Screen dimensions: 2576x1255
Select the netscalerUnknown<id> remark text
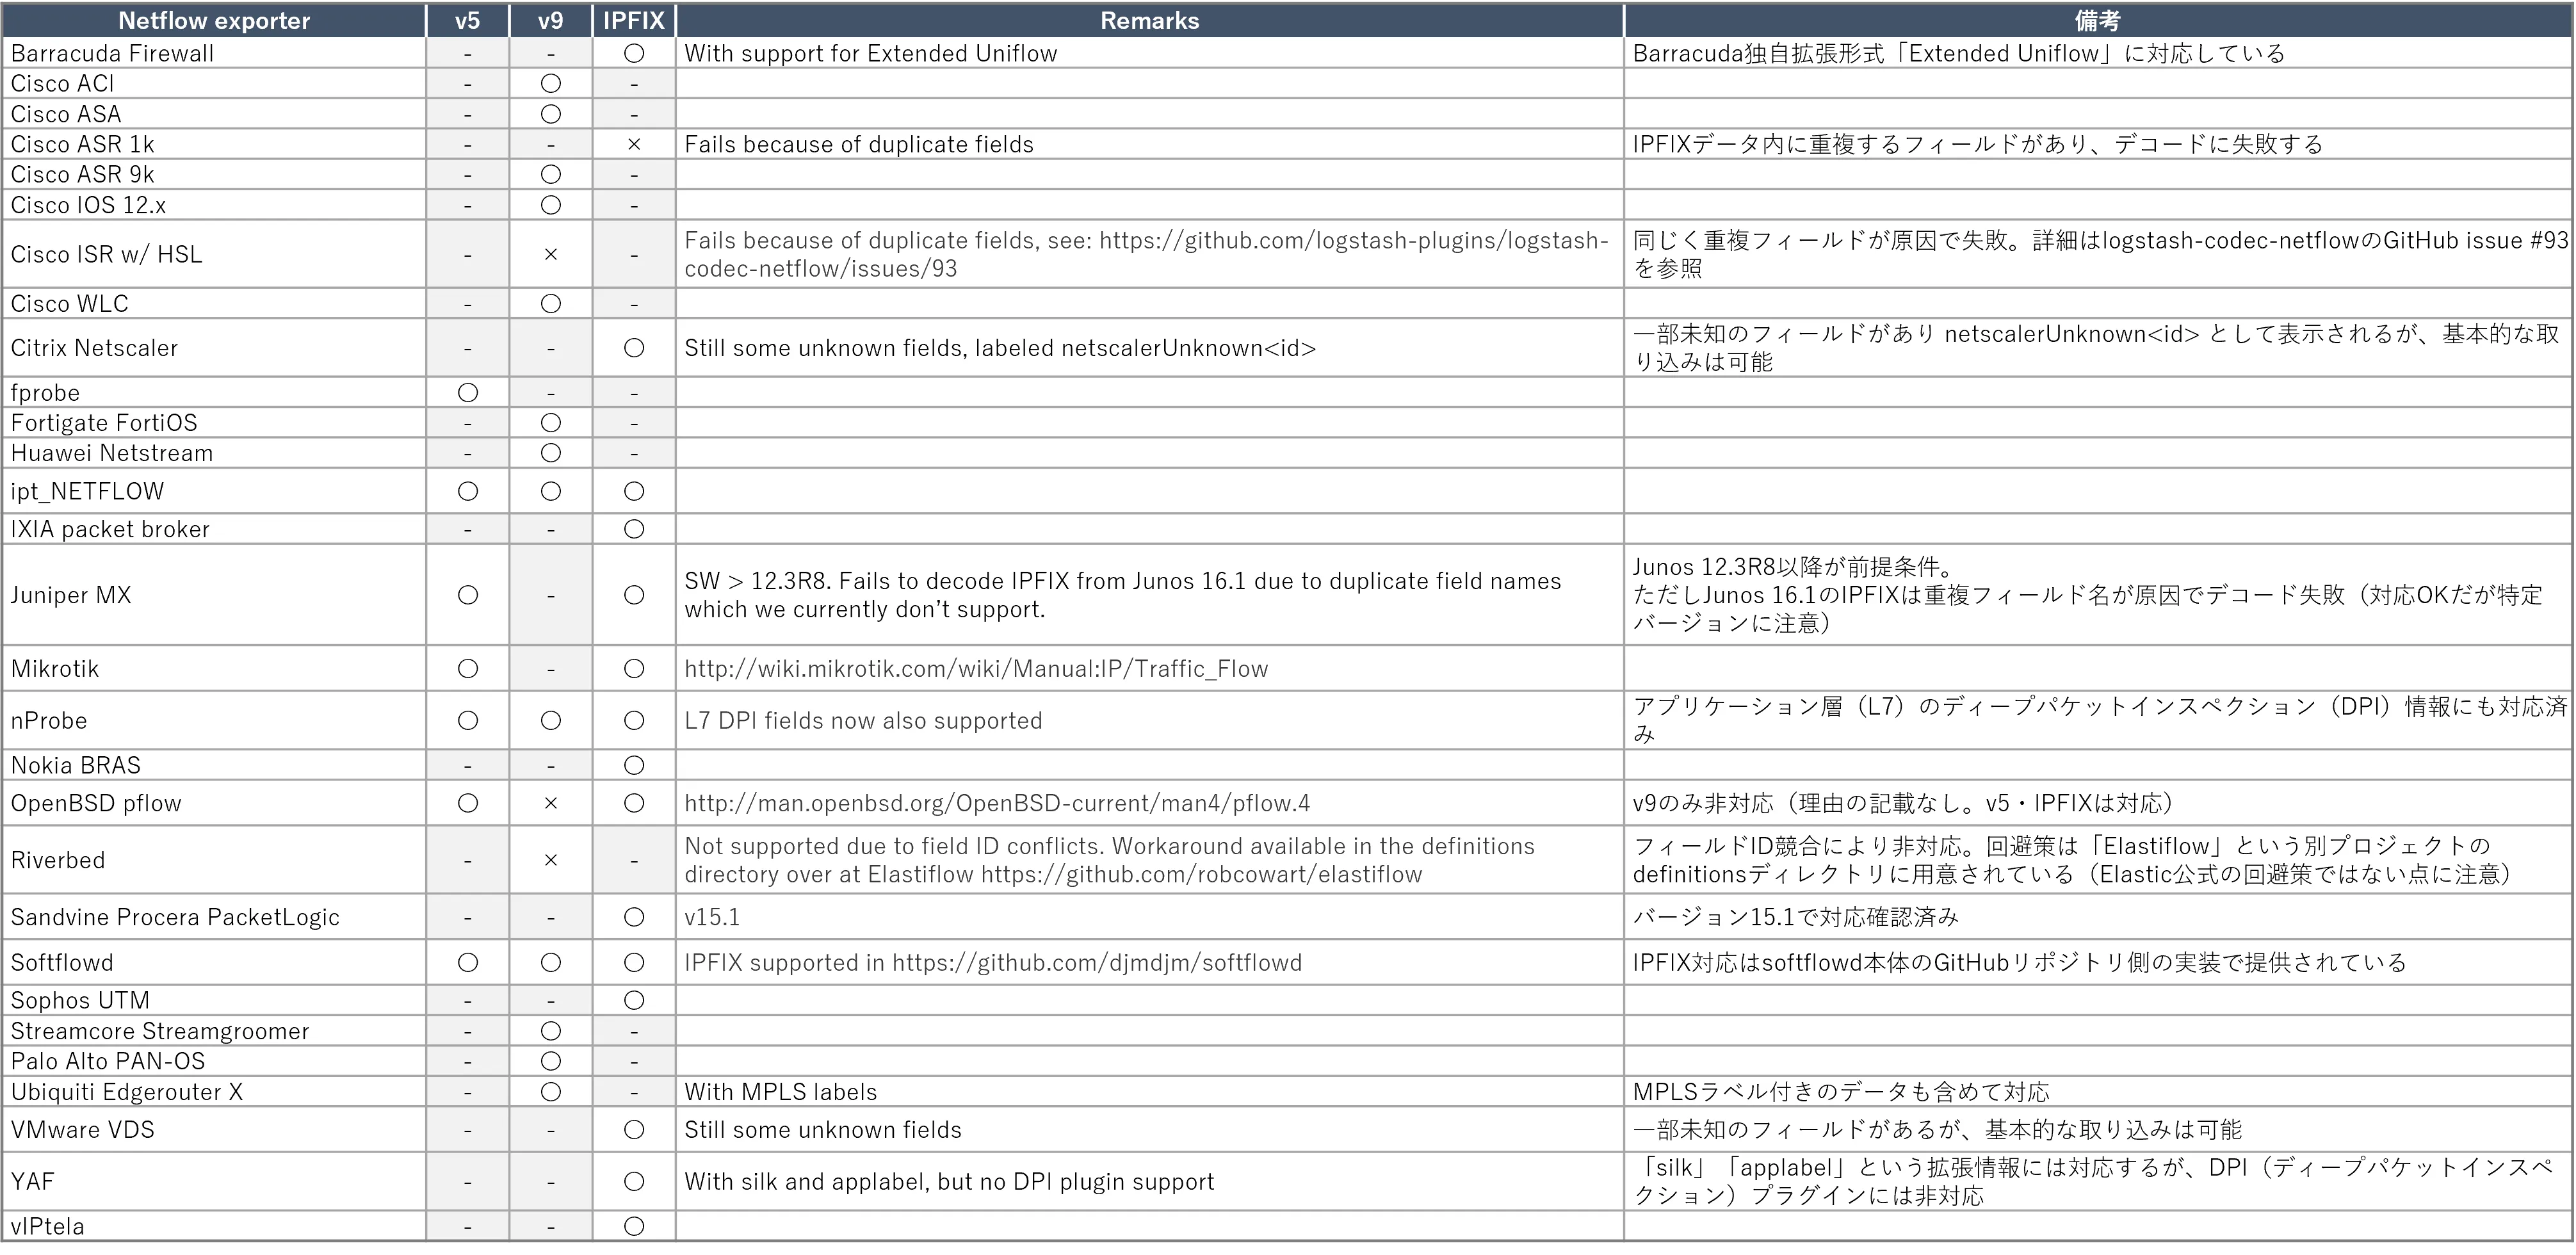pyautogui.click(x=1000, y=348)
